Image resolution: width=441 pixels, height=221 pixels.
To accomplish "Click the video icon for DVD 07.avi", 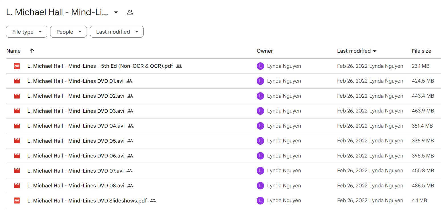I will 17,171.
